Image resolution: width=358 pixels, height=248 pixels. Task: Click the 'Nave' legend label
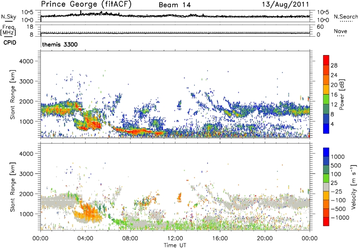point(341,31)
